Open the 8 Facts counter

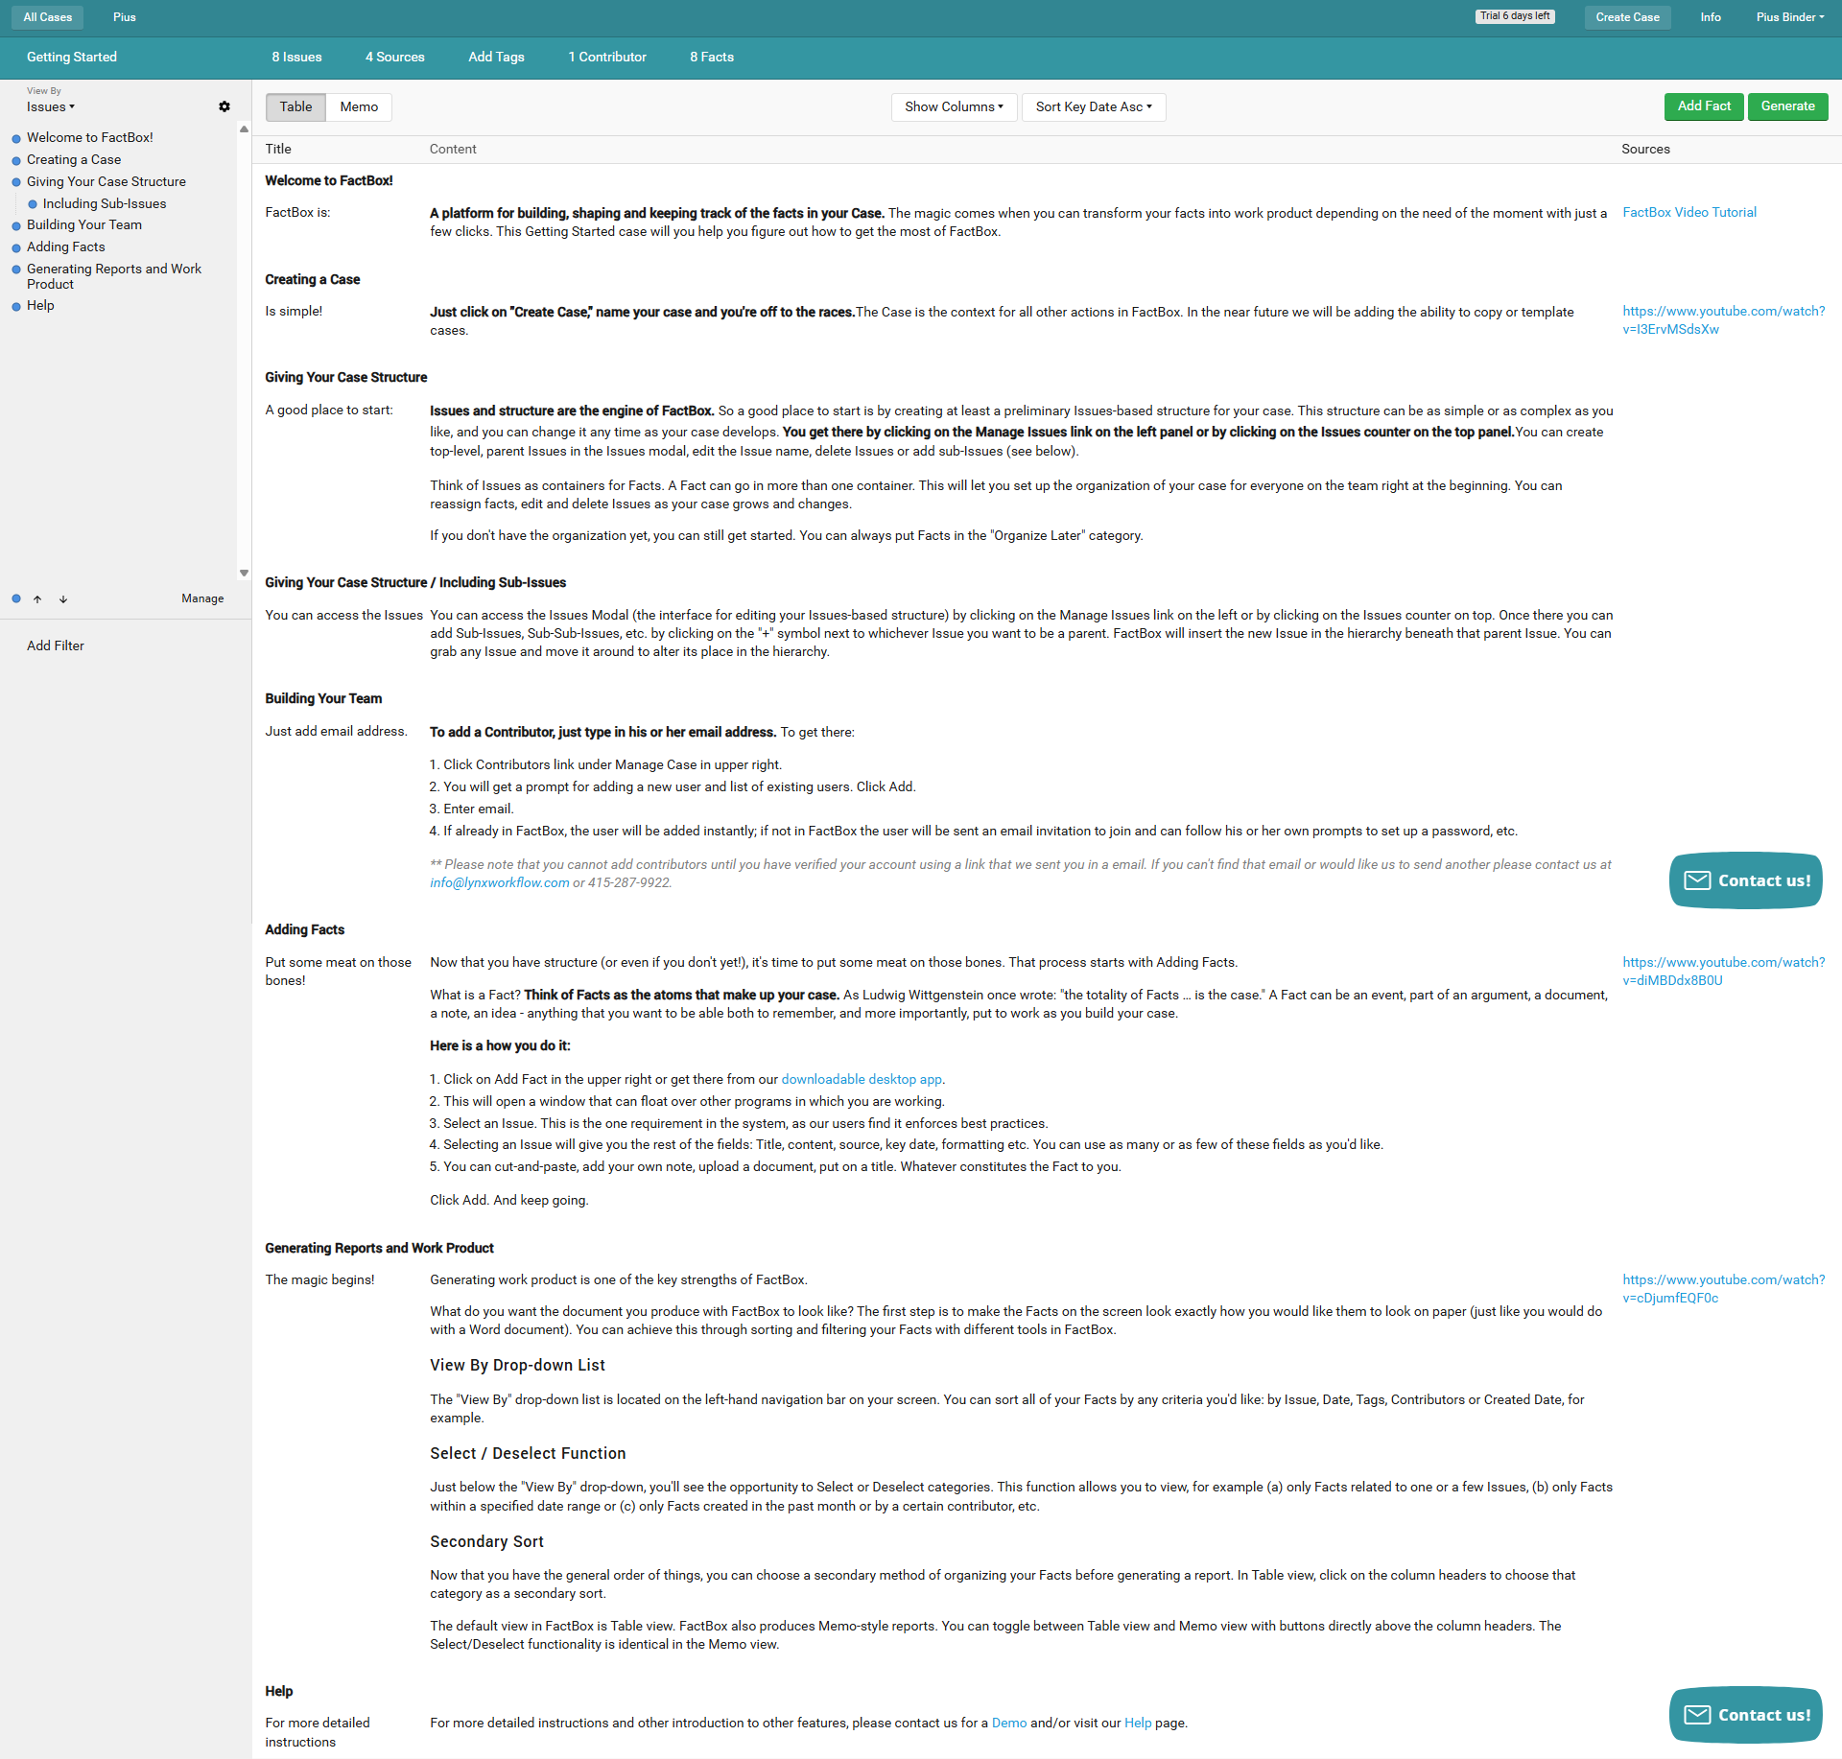coord(712,57)
